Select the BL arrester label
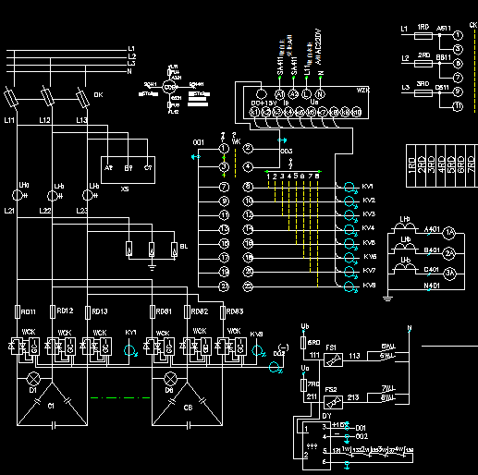The width and height of the screenshot is (478, 475). coord(184,247)
